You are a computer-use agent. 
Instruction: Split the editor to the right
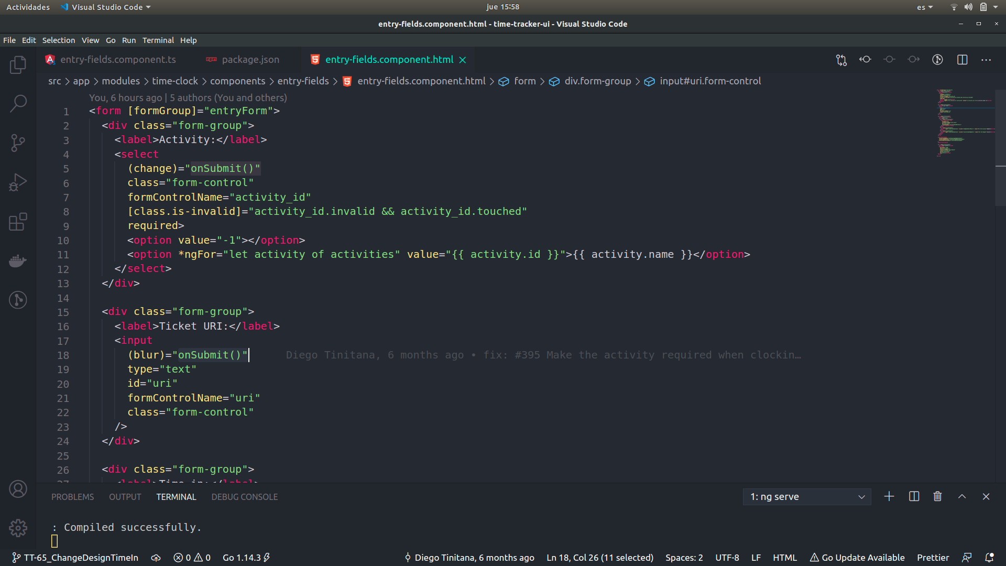click(962, 60)
